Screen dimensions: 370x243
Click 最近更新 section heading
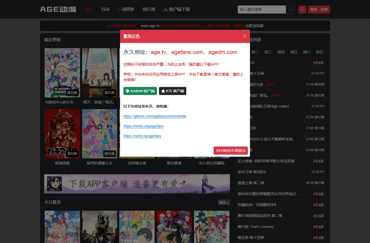52,40
